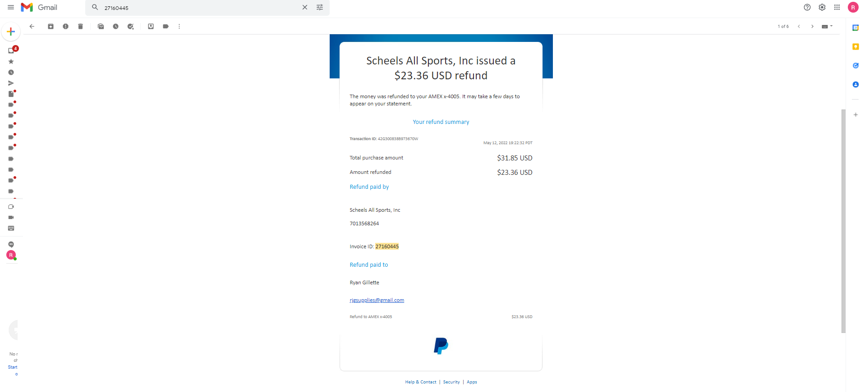Open the More options three-dot menu
The height and width of the screenshot is (392, 860).
click(x=179, y=26)
